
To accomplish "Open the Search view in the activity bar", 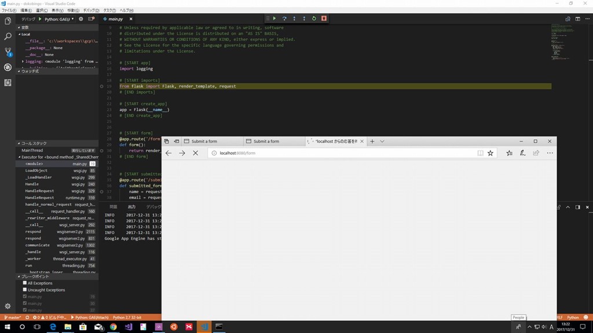I will (x=8, y=36).
